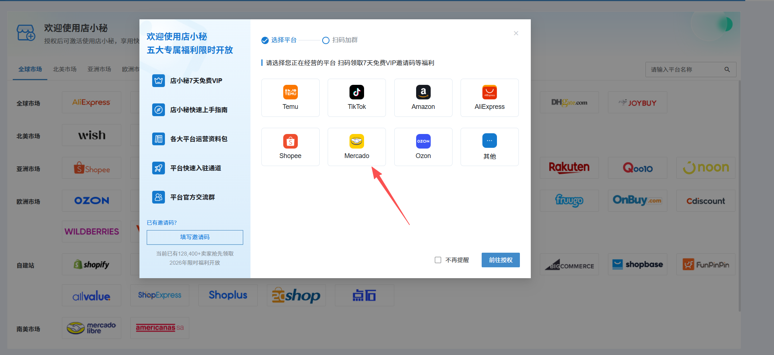Focus the platform name search field
This screenshot has height=355, width=774.
tap(691, 70)
